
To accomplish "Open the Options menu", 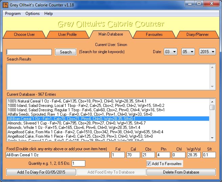I will pos(32,14).
